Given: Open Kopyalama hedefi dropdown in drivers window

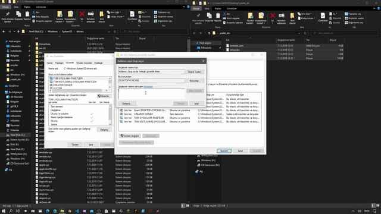Looking at the screenshot, I should coord(70,17).
